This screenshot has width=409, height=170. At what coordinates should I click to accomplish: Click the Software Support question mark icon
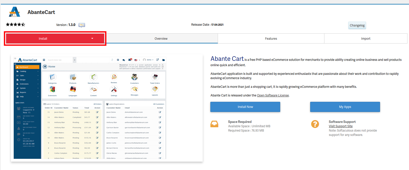click(x=315, y=124)
